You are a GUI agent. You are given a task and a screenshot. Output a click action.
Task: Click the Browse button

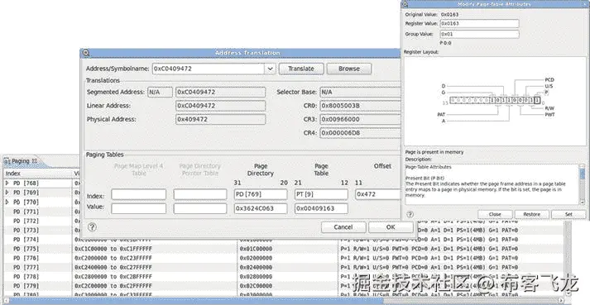[x=349, y=69]
